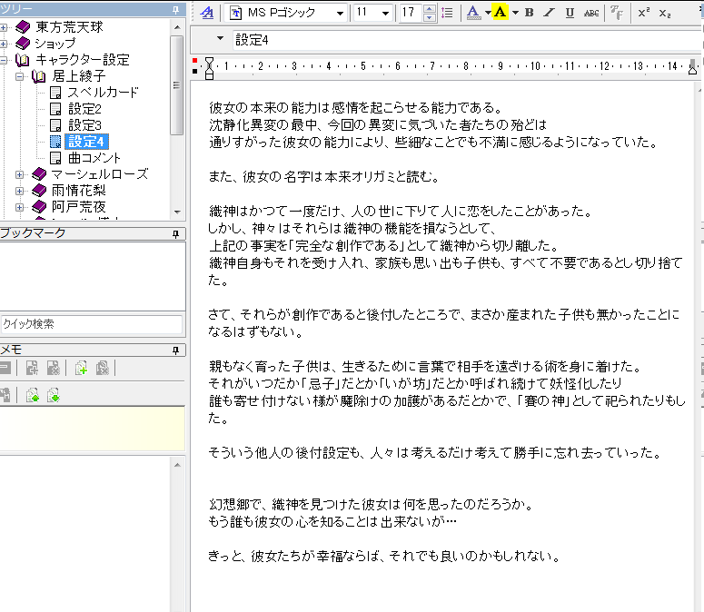Image resolution: width=704 pixels, height=612 pixels.
Task: Apply the yellow highlight color A
Action: tap(500, 13)
